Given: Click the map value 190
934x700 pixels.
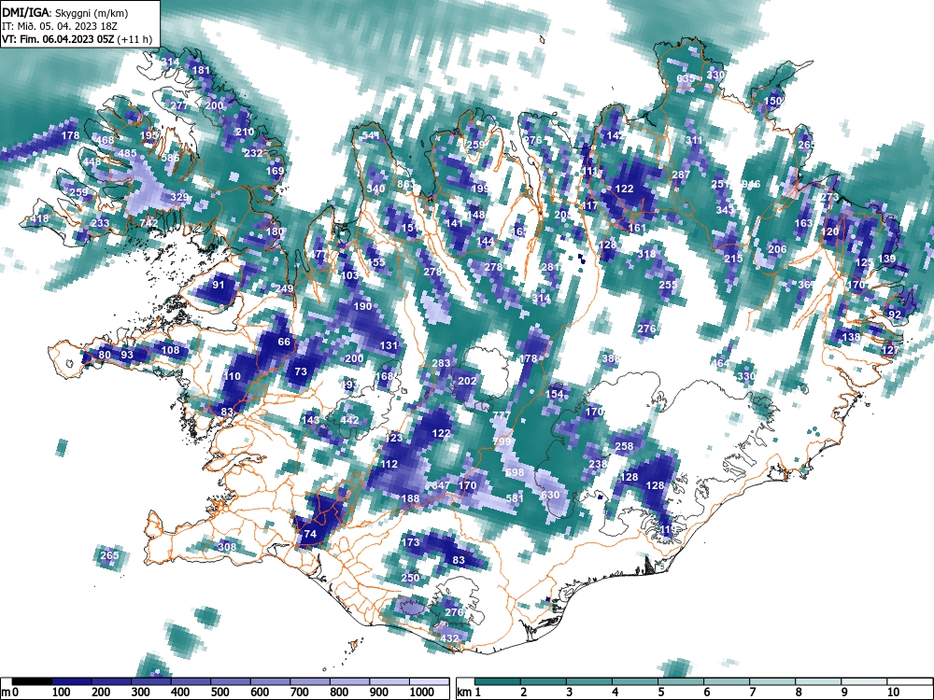Looking at the screenshot, I should 362,306.
